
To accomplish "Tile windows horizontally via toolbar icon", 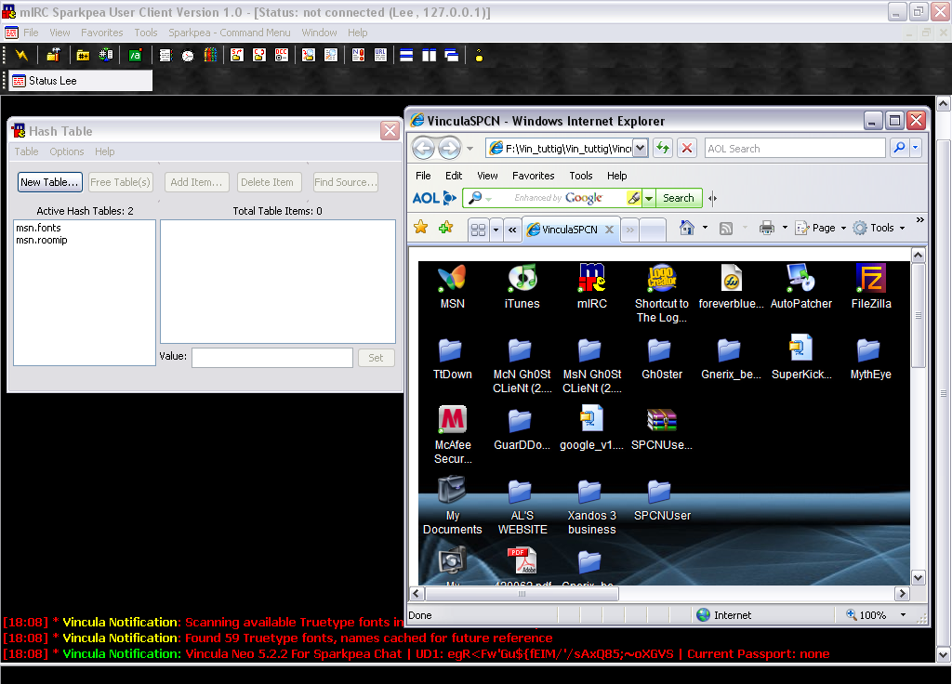I will pos(407,55).
